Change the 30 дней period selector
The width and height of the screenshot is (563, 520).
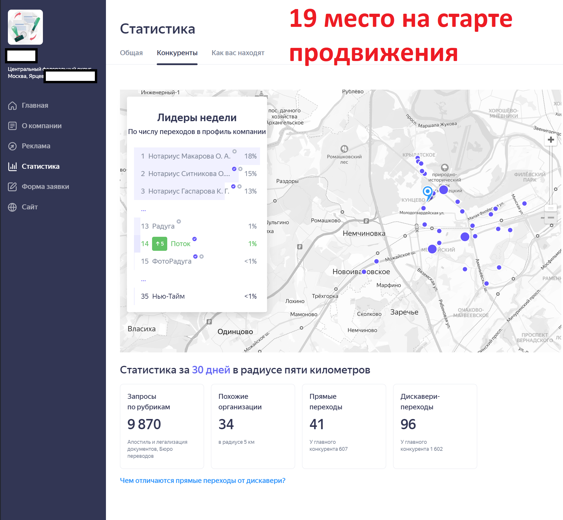(x=211, y=370)
